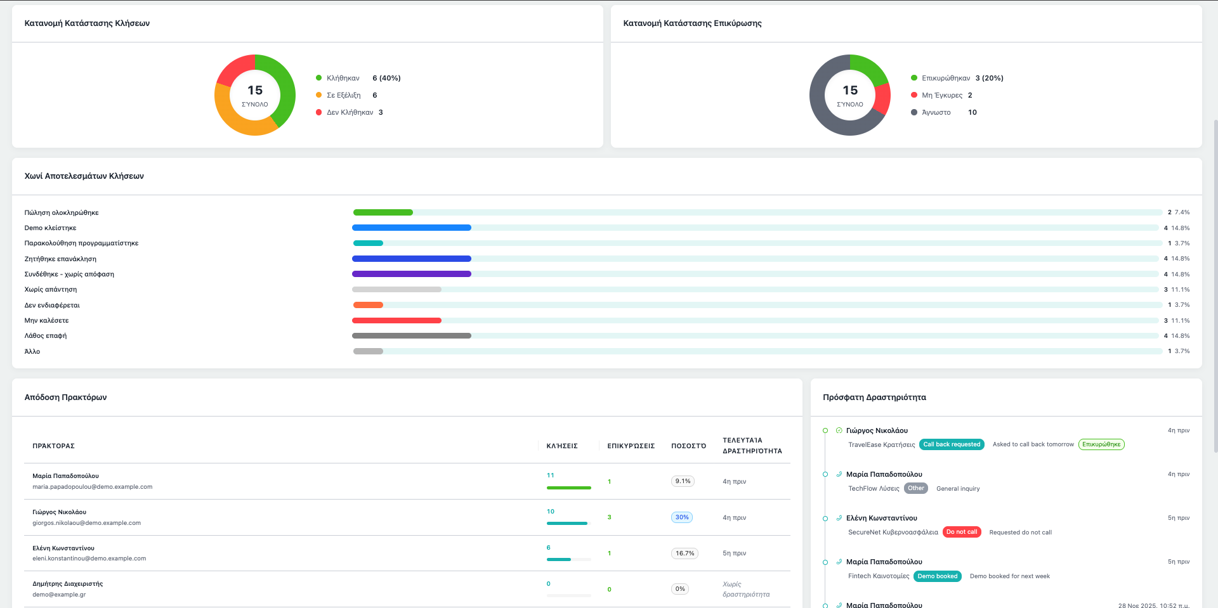Click the gray legend dot for Άγνωστο

click(914, 112)
